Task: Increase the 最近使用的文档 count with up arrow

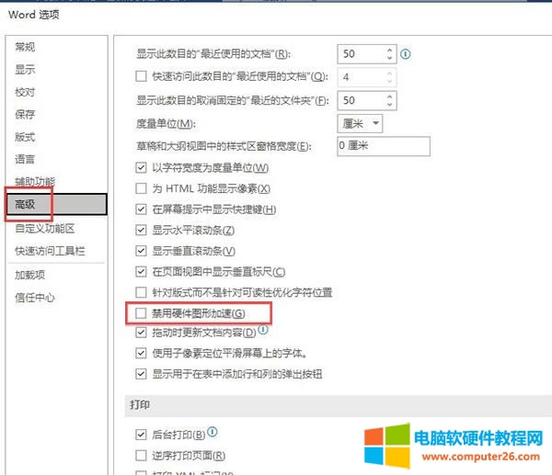Action: (x=389, y=51)
